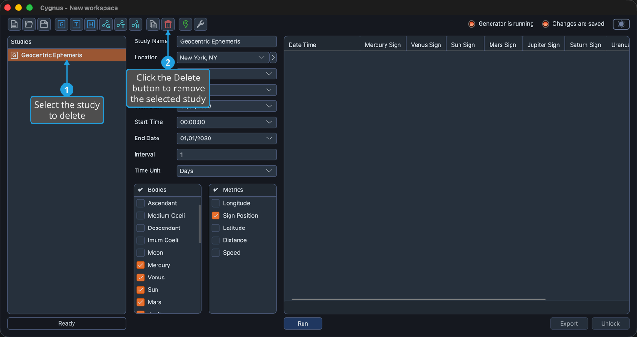
Task: Click the Studies panel header
Action: (x=67, y=42)
